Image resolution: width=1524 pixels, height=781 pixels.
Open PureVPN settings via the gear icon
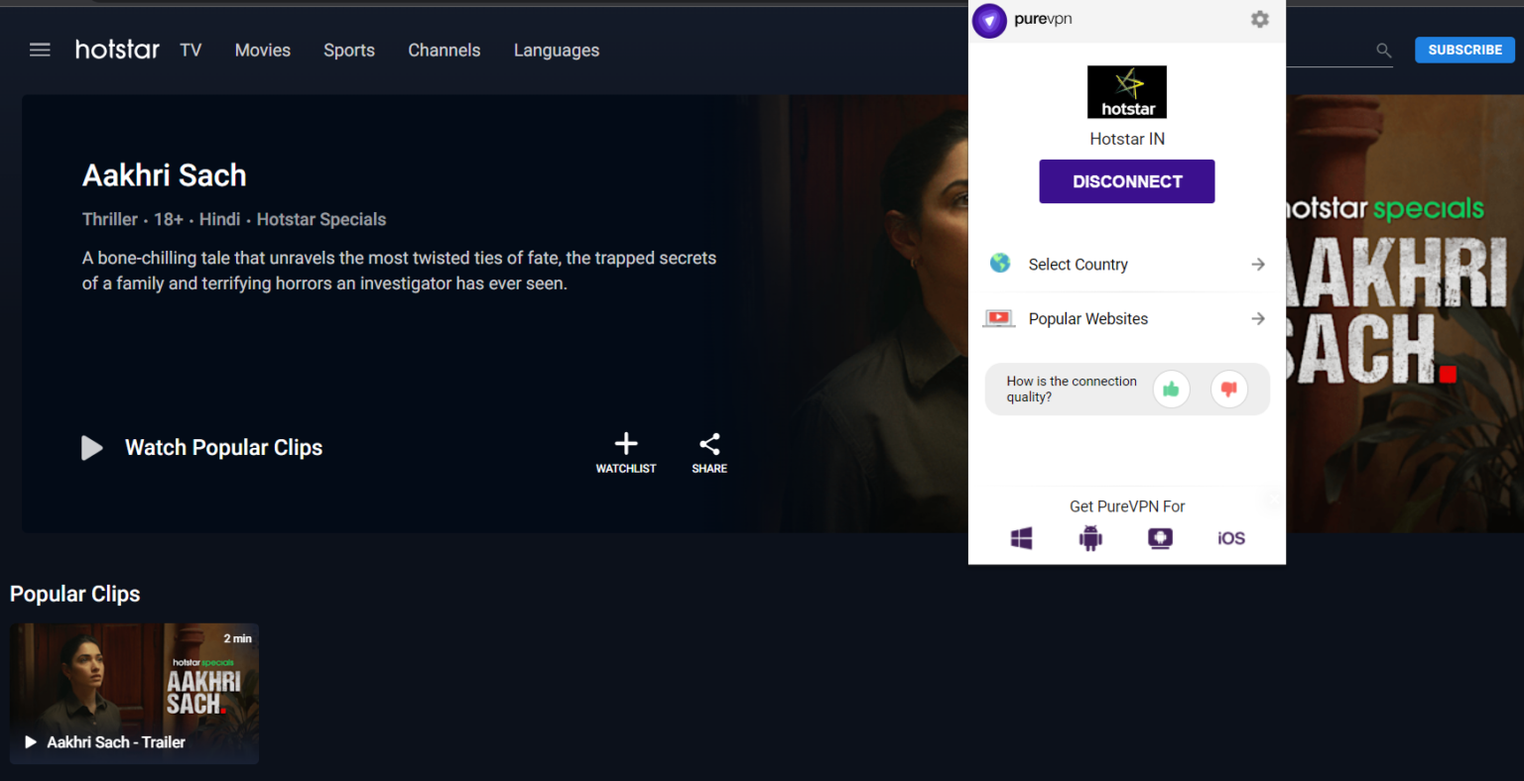(x=1259, y=19)
